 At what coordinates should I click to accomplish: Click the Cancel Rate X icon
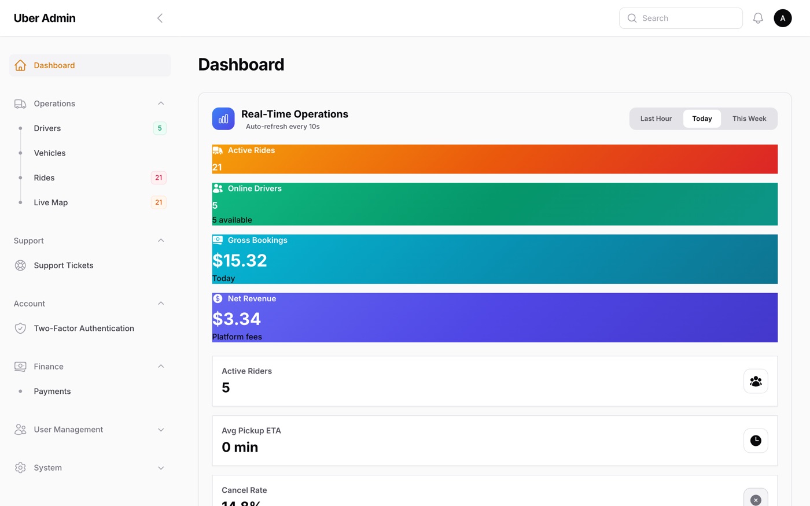[756, 500]
